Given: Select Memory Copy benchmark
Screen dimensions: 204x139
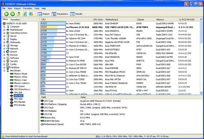Looking at the screenshot, I should click(20, 80).
